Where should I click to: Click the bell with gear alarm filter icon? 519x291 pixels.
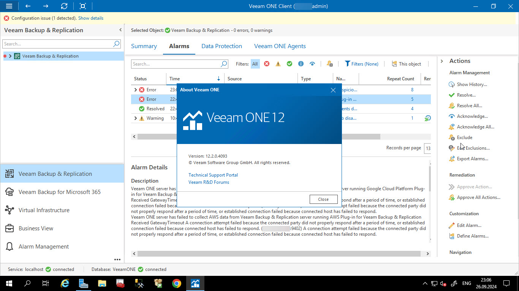(x=329, y=64)
